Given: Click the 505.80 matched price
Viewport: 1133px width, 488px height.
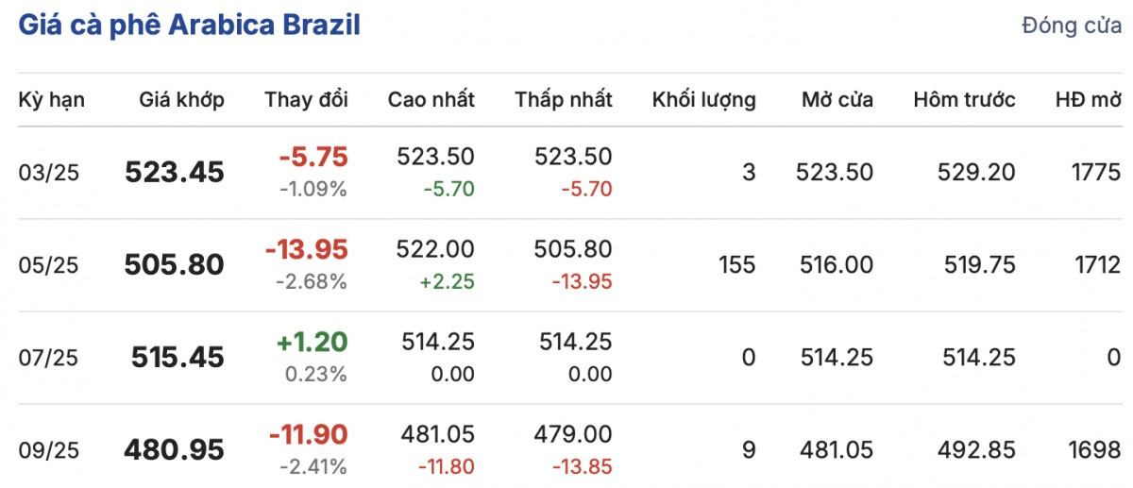Looking at the screenshot, I should [x=175, y=265].
